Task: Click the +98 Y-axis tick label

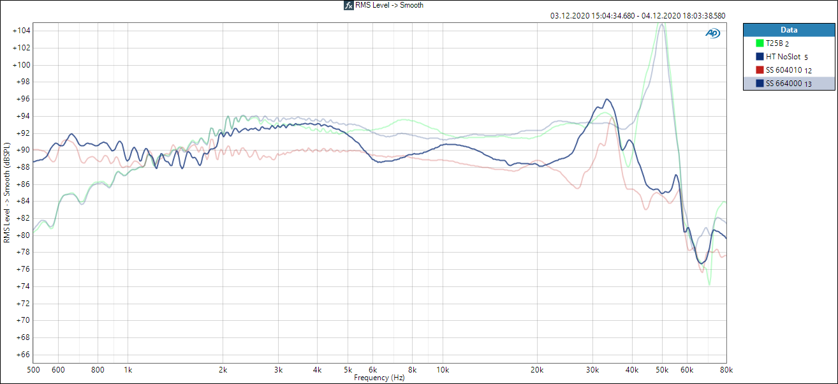Action: tap(22, 82)
